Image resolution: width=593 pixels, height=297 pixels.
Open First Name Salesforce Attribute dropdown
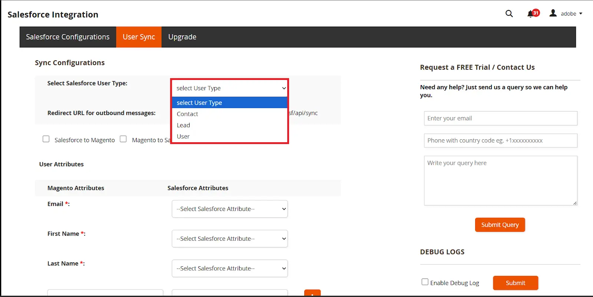230,238
